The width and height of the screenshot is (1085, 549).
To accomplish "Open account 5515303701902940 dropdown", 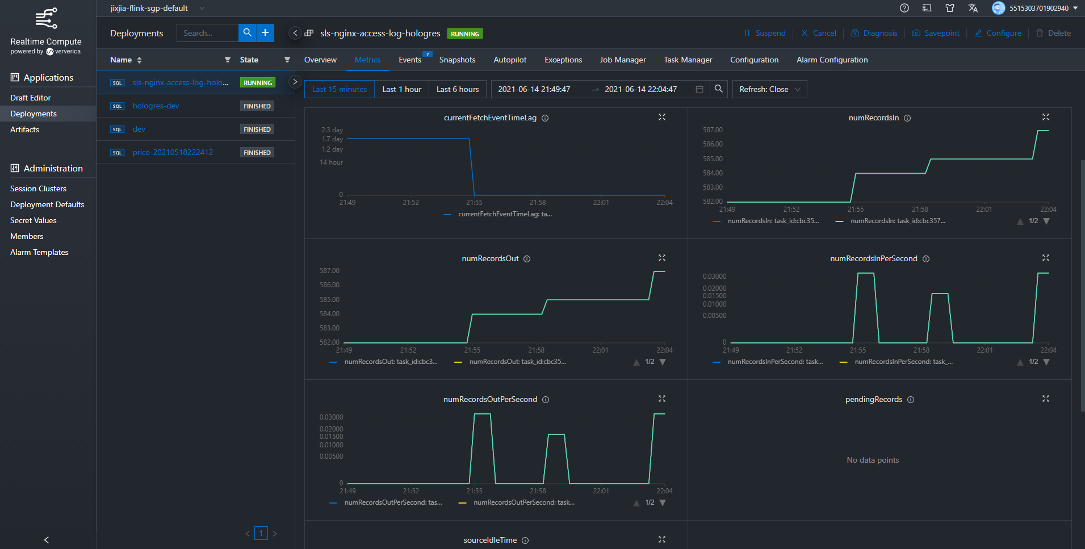I will click(x=1044, y=8).
